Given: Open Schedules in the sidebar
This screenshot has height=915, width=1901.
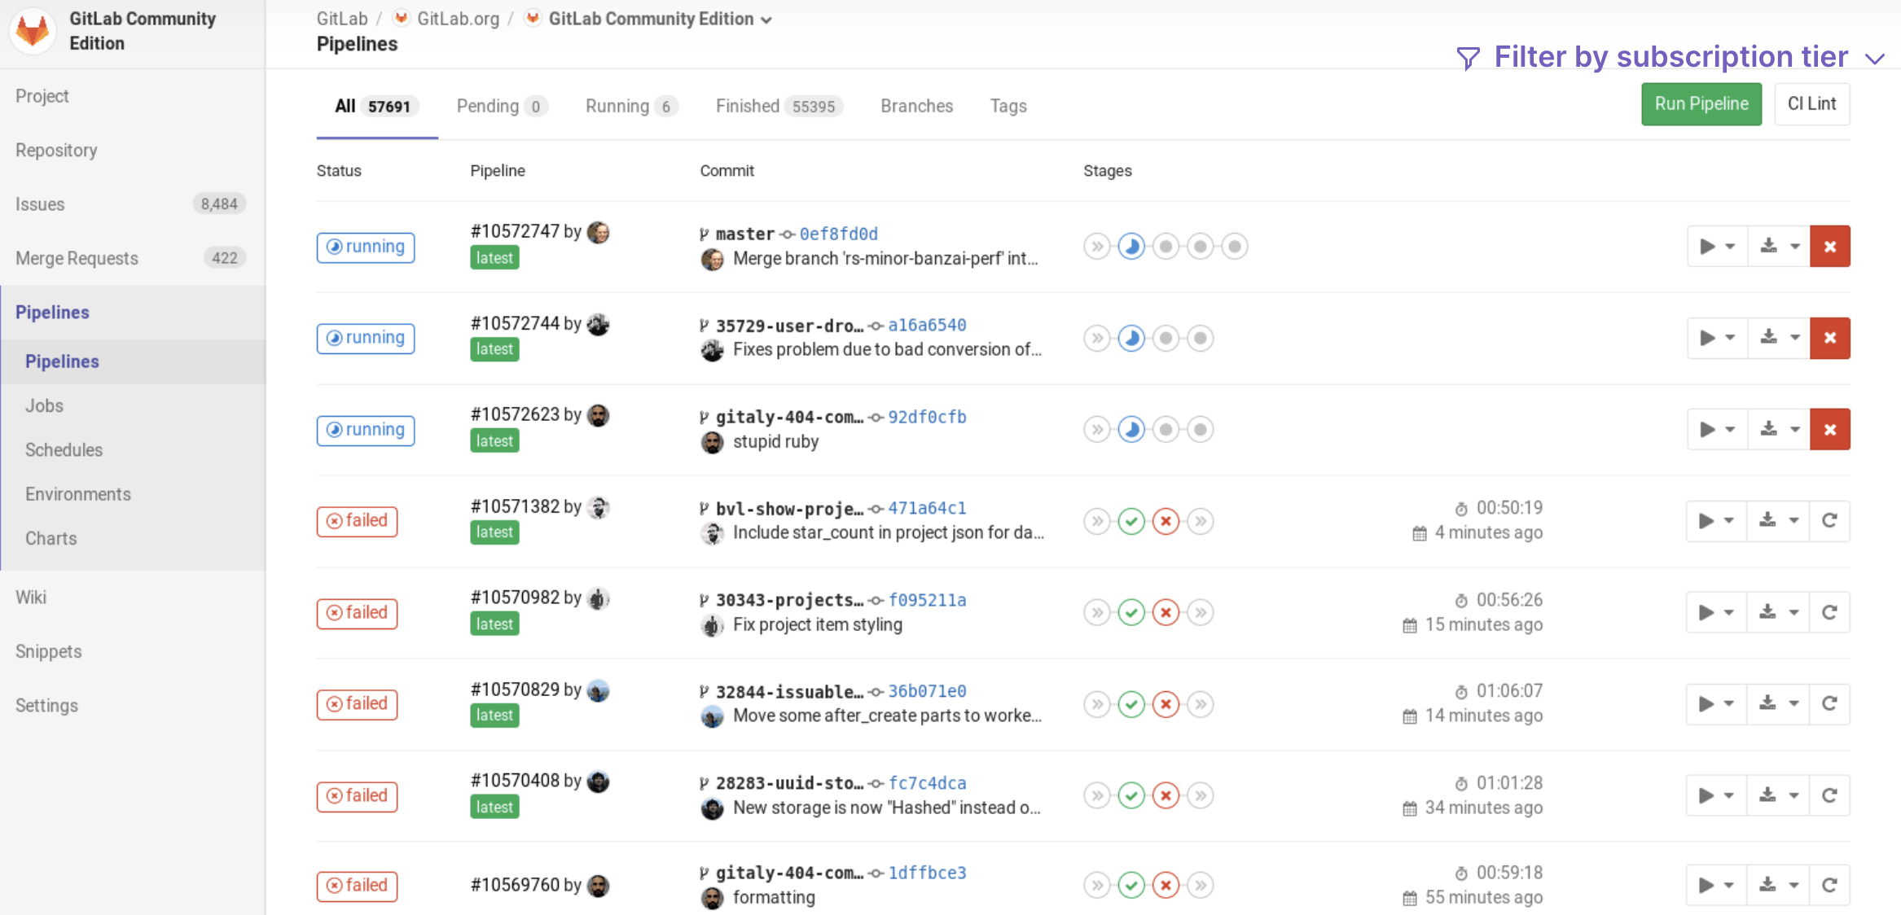Looking at the screenshot, I should 64,450.
